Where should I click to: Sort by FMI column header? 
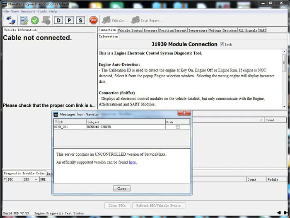tap(45, 179)
